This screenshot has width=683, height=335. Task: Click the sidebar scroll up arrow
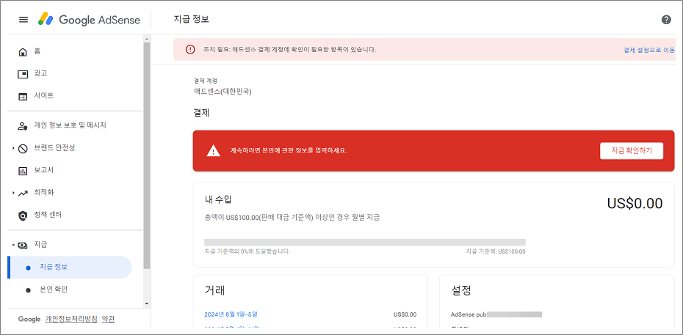point(147,39)
